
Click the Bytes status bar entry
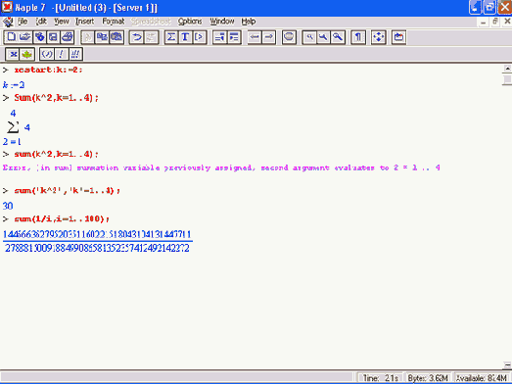428,378
